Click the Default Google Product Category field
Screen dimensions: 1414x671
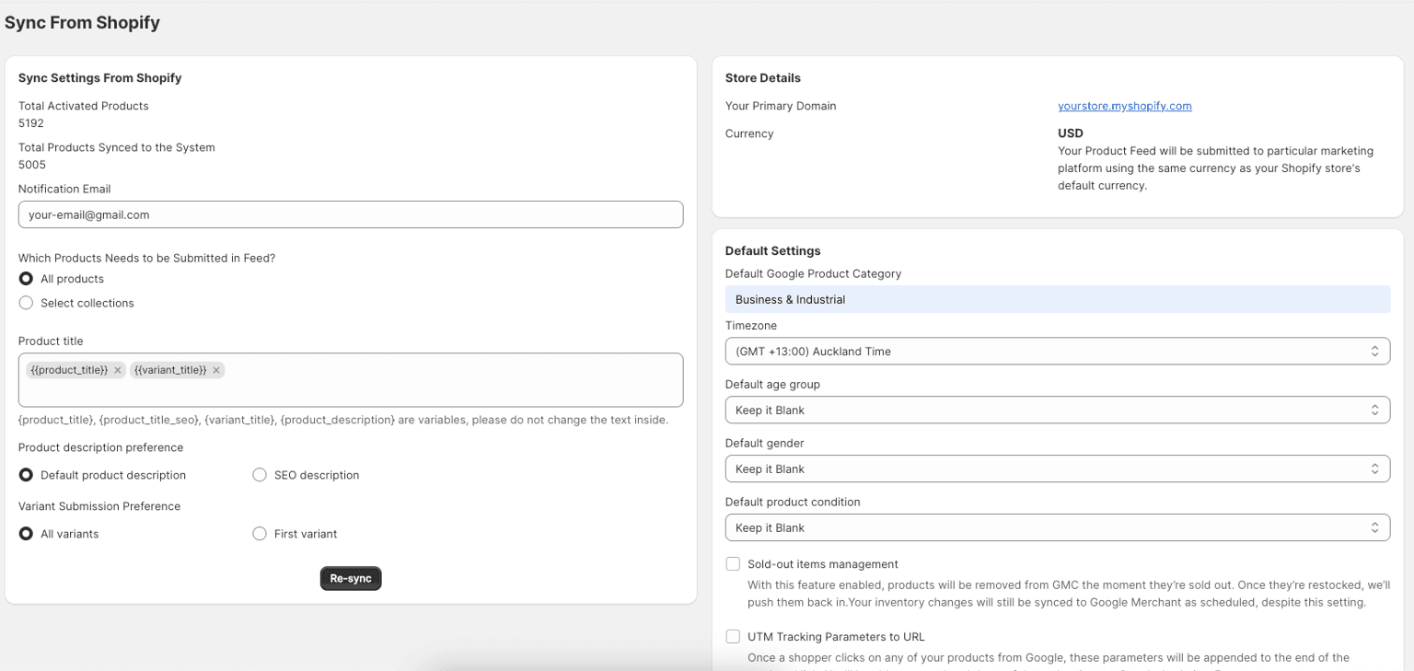tap(1057, 299)
